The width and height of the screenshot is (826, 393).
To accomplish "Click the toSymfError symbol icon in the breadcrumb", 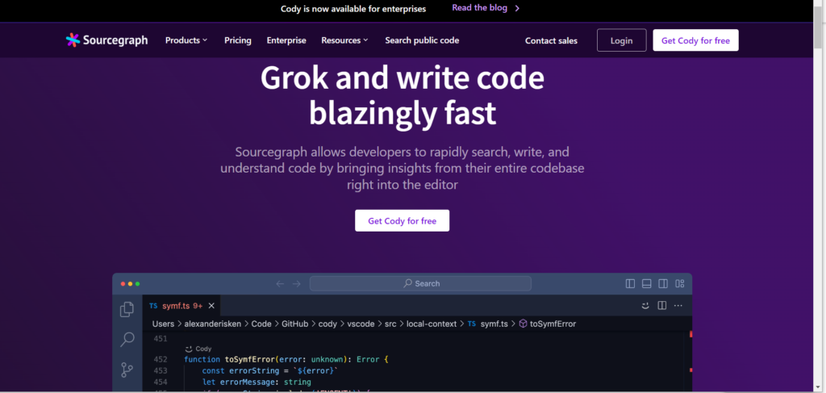I will click(523, 324).
